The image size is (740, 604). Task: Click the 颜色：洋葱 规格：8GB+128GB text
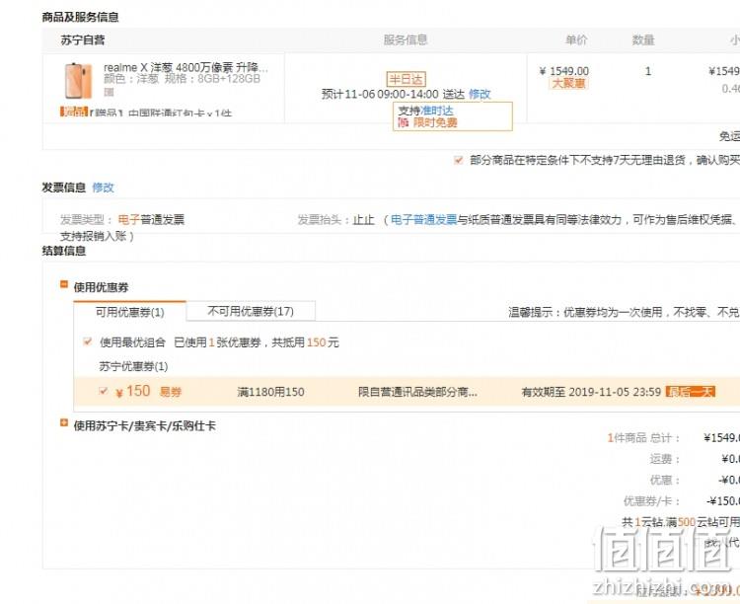[183, 79]
